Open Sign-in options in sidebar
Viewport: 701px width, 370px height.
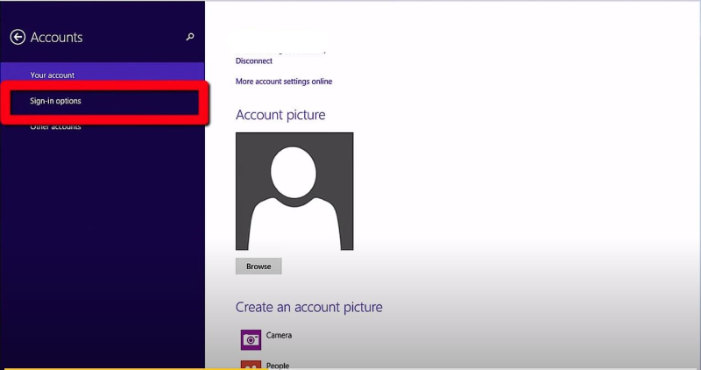(x=55, y=102)
